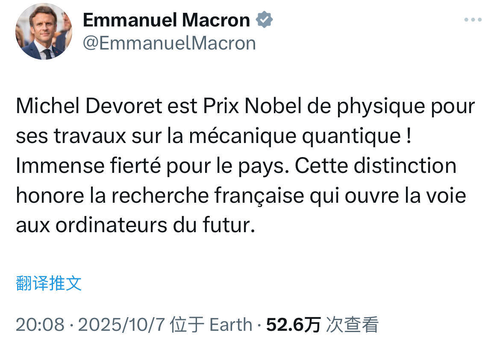Click the 翻译推文 translate link
The height and width of the screenshot is (344, 500).
click(49, 283)
